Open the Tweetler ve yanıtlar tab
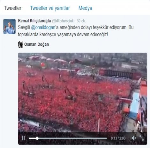 pyautogui.click(x=50, y=8)
